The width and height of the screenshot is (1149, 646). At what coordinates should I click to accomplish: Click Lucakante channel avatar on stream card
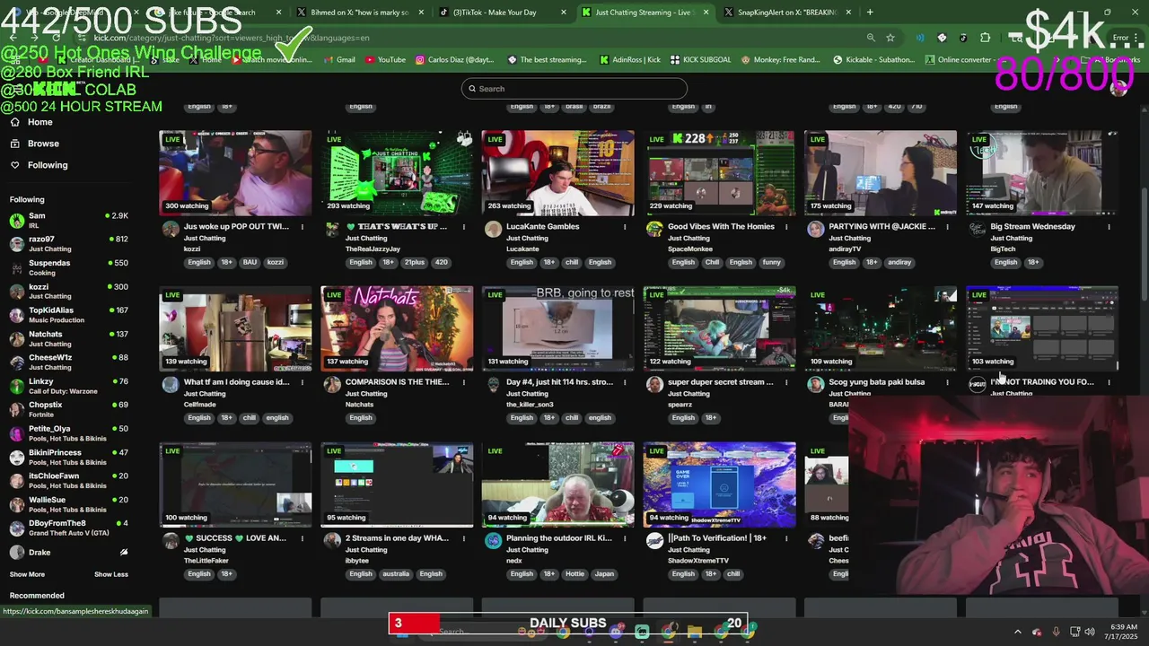tap(493, 229)
